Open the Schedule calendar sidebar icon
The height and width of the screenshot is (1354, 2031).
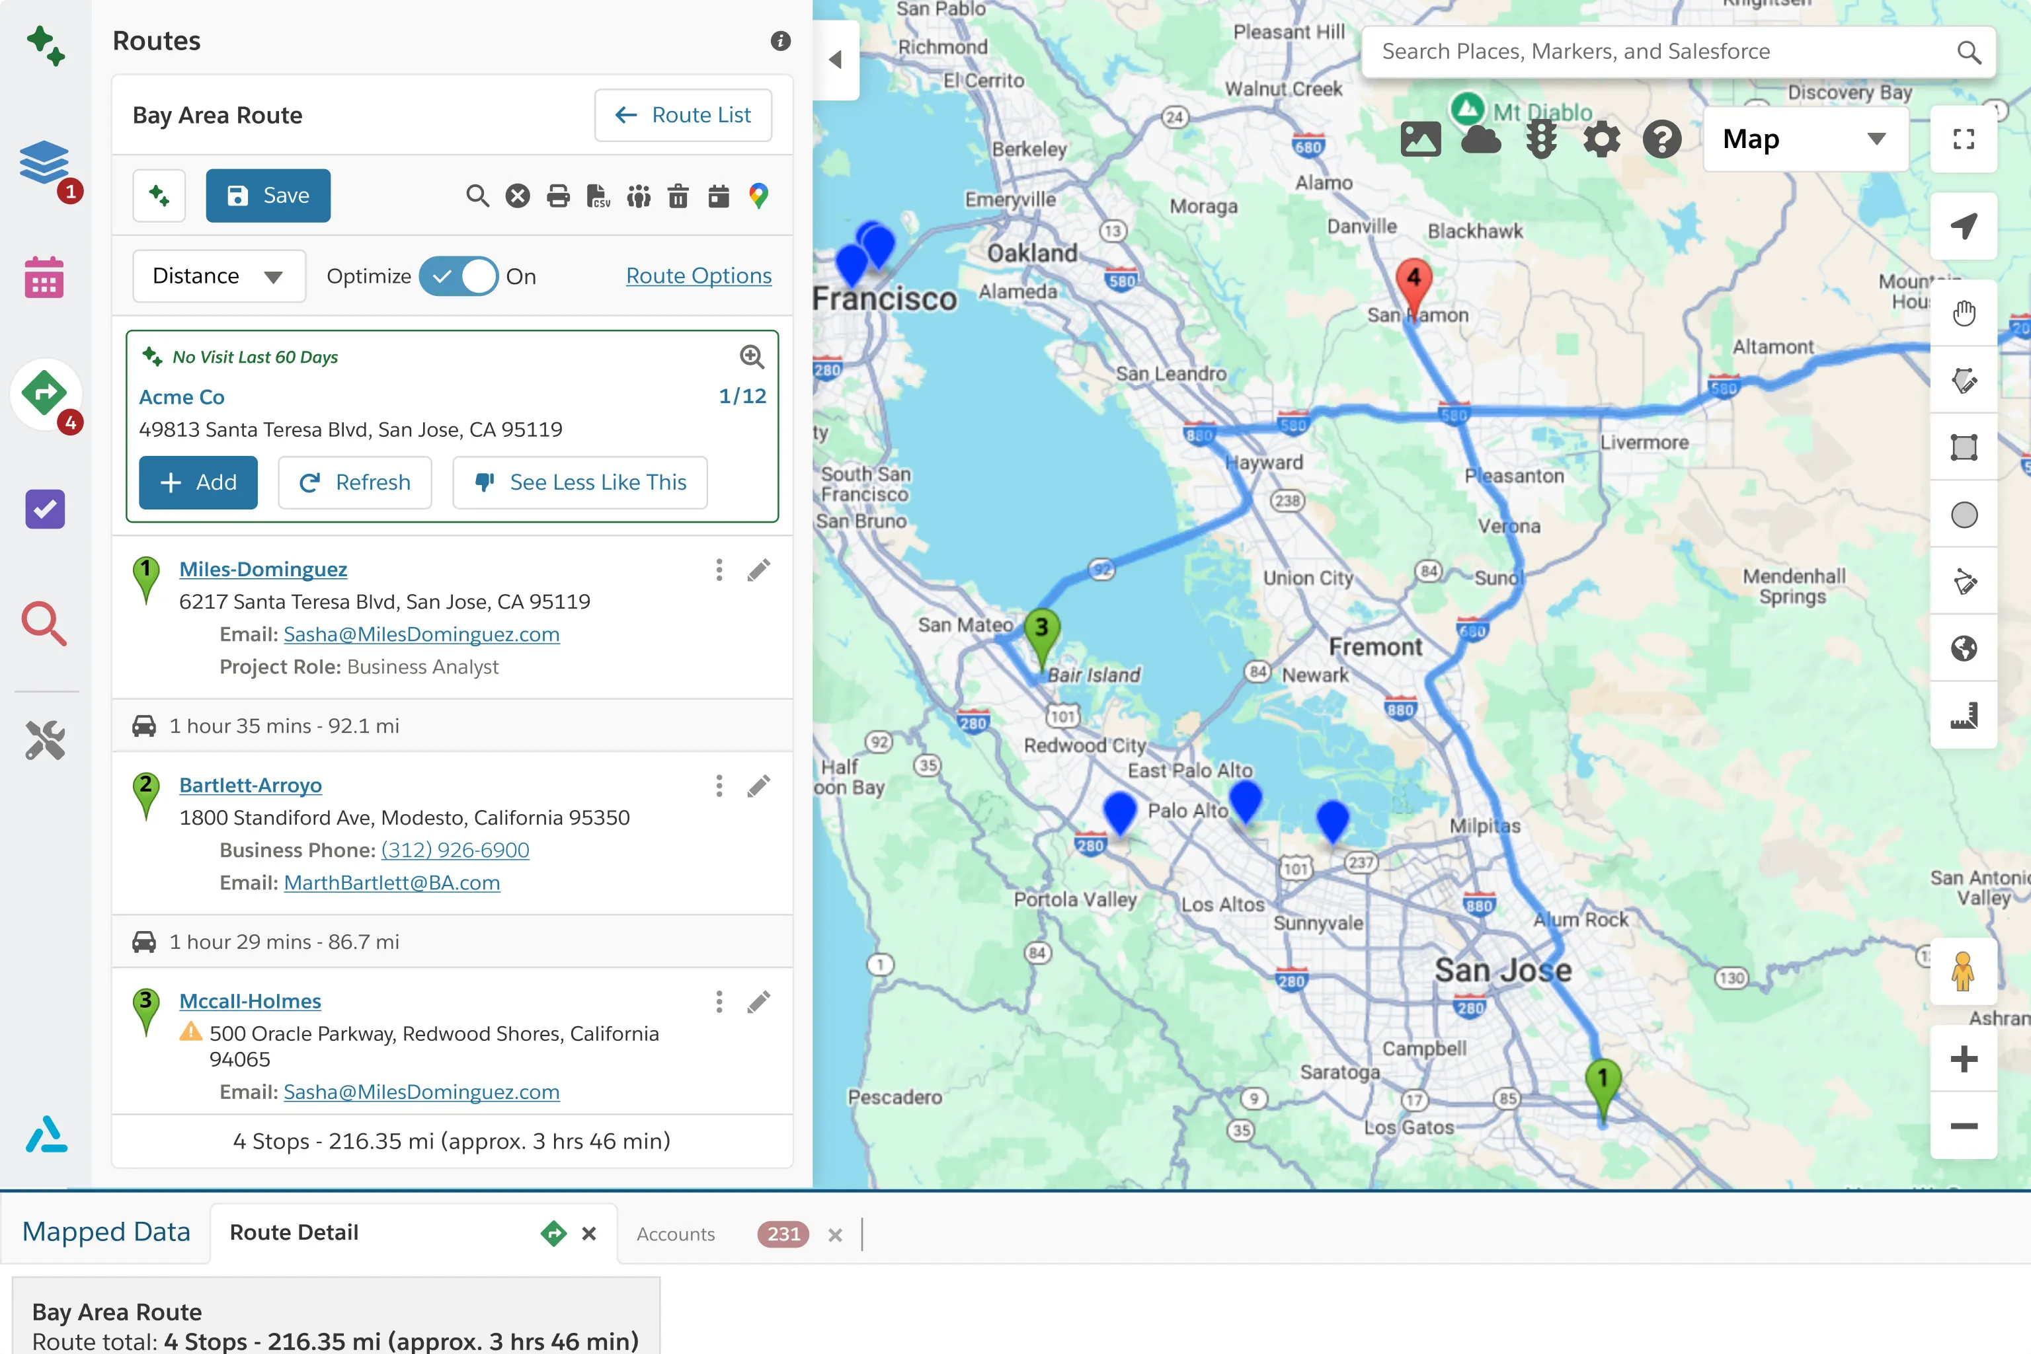coord(45,277)
